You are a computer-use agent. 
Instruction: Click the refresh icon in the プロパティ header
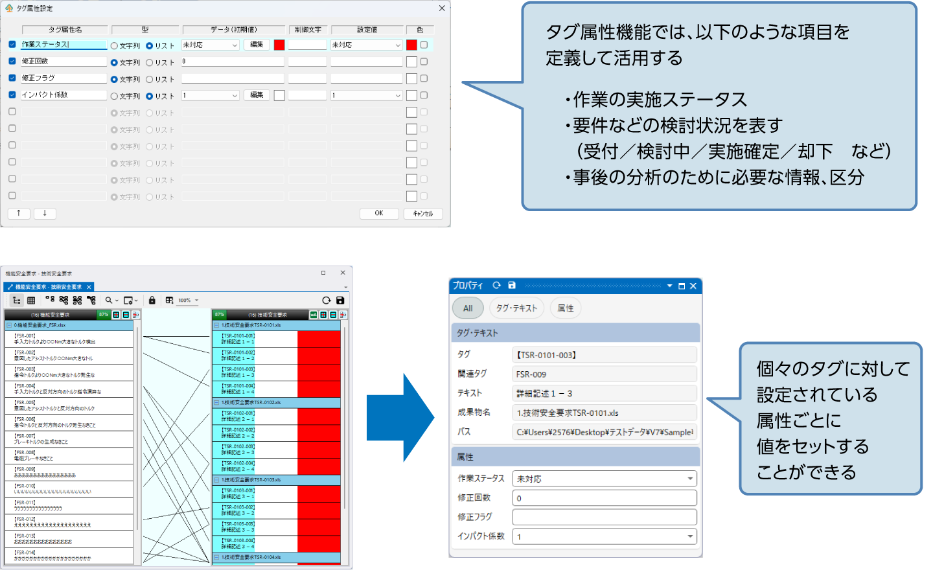[497, 286]
